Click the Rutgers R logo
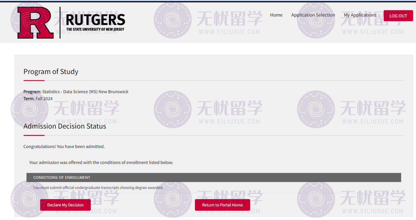Viewport: 416px width, 220px height. pos(35,22)
